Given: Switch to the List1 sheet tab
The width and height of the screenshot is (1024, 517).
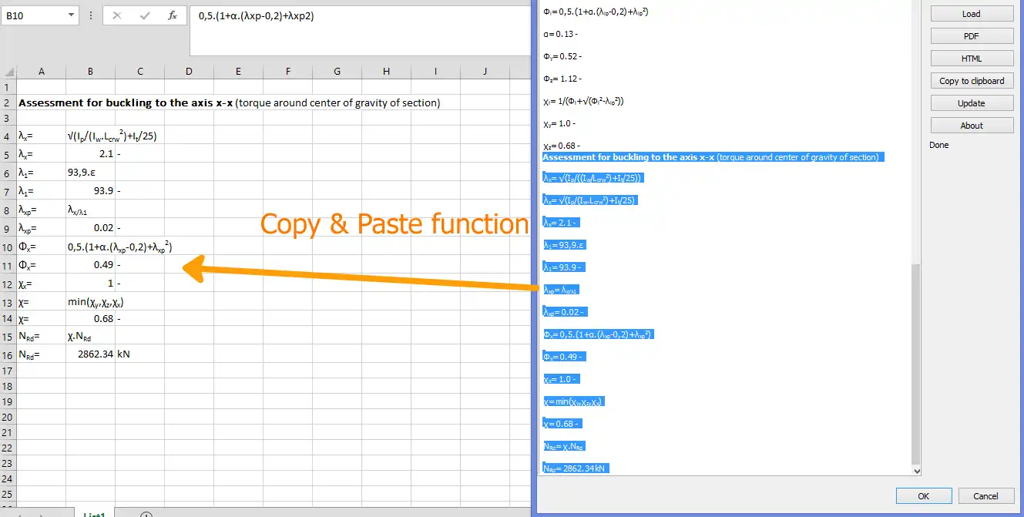Looking at the screenshot, I should (x=95, y=513).
